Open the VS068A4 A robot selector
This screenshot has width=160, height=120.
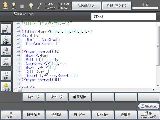(86, 6)
